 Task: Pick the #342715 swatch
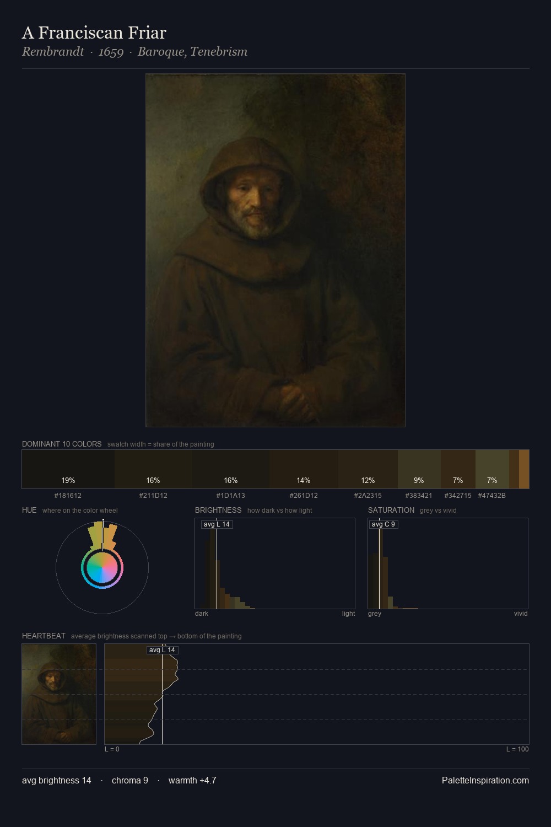click(x=458, y=469)
